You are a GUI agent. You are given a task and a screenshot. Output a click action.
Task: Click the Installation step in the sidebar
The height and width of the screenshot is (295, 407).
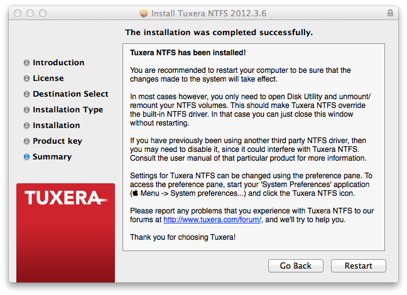pyautogui.click(x=56, y=126)
